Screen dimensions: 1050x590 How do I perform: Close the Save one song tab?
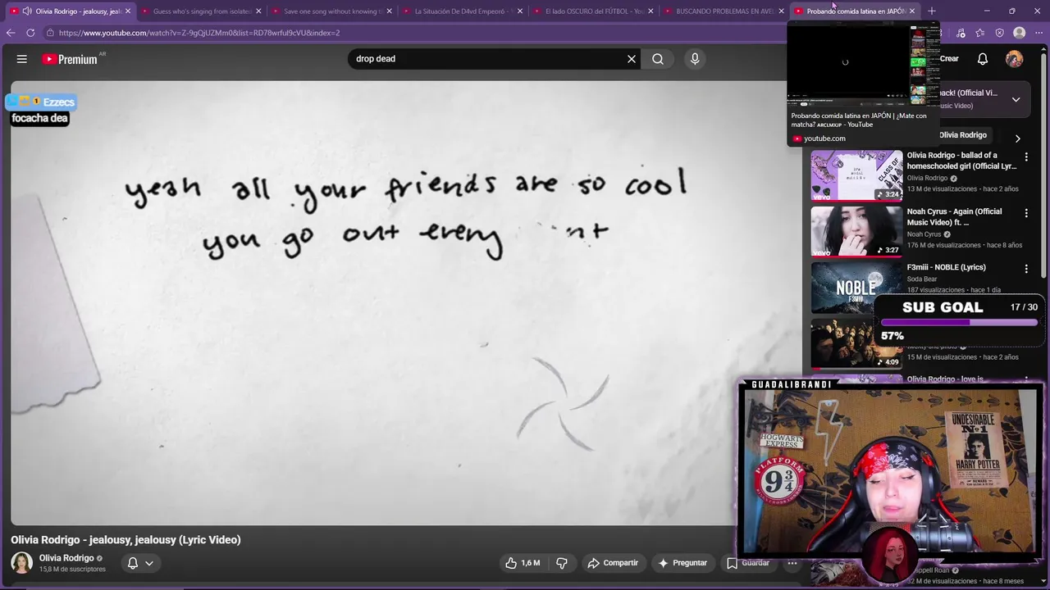pos(389,11)
